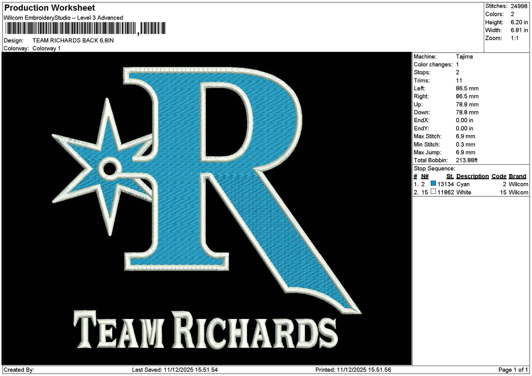
Task: Click the 'Right:' label
Action: [x=421, y=96]
